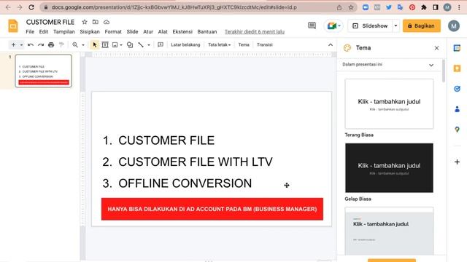Screen dimensions: 467x262
Task: Open Google Keep side panel icon
Action: [x=457, y=68]
